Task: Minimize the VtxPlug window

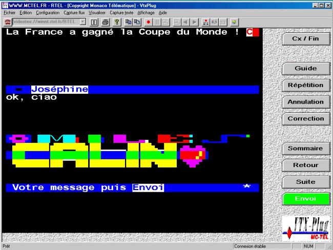Action: 316,6
